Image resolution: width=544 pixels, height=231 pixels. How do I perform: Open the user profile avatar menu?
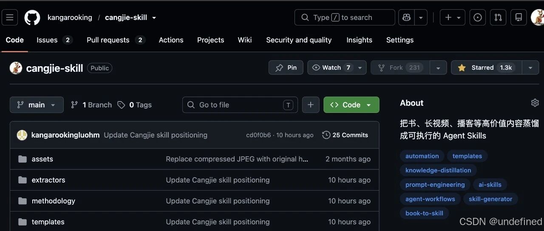point(538,17)
